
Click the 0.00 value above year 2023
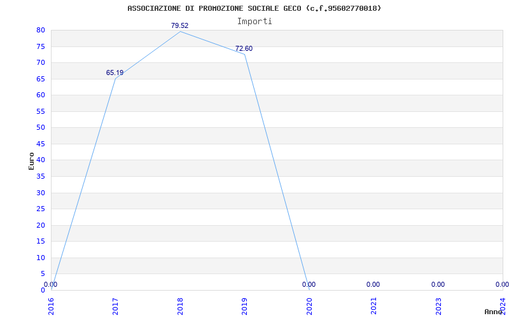[438, 284]
